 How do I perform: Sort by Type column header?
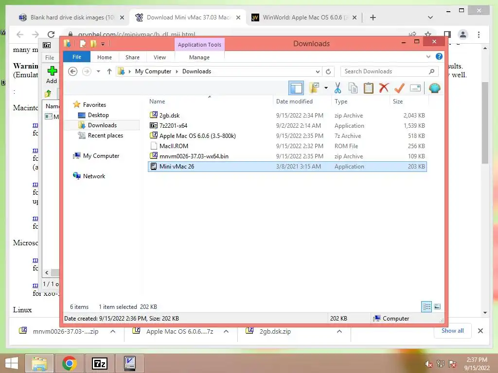(x=360, y=102)
